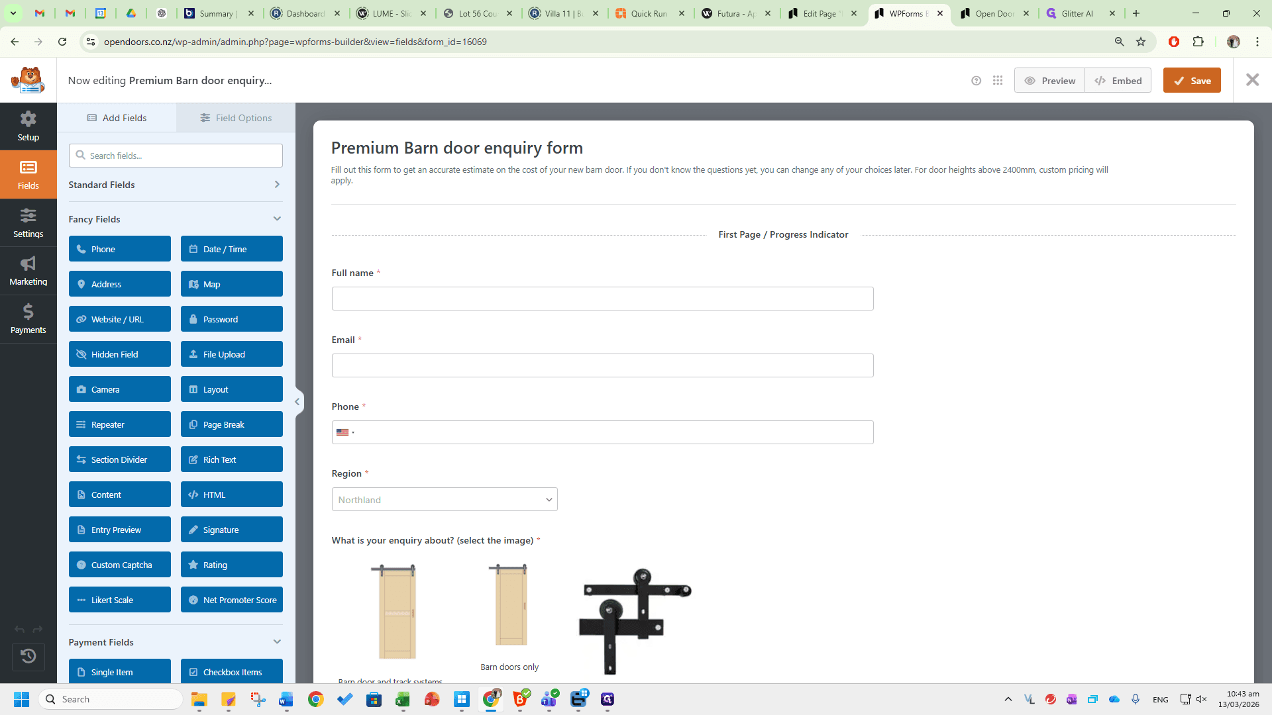Click the Embed button
The width and height of the screenshot is (1272, 715).
(x=1118, y=81)
